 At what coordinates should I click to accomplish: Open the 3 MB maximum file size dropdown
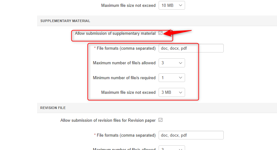click(x=172, y=92)
